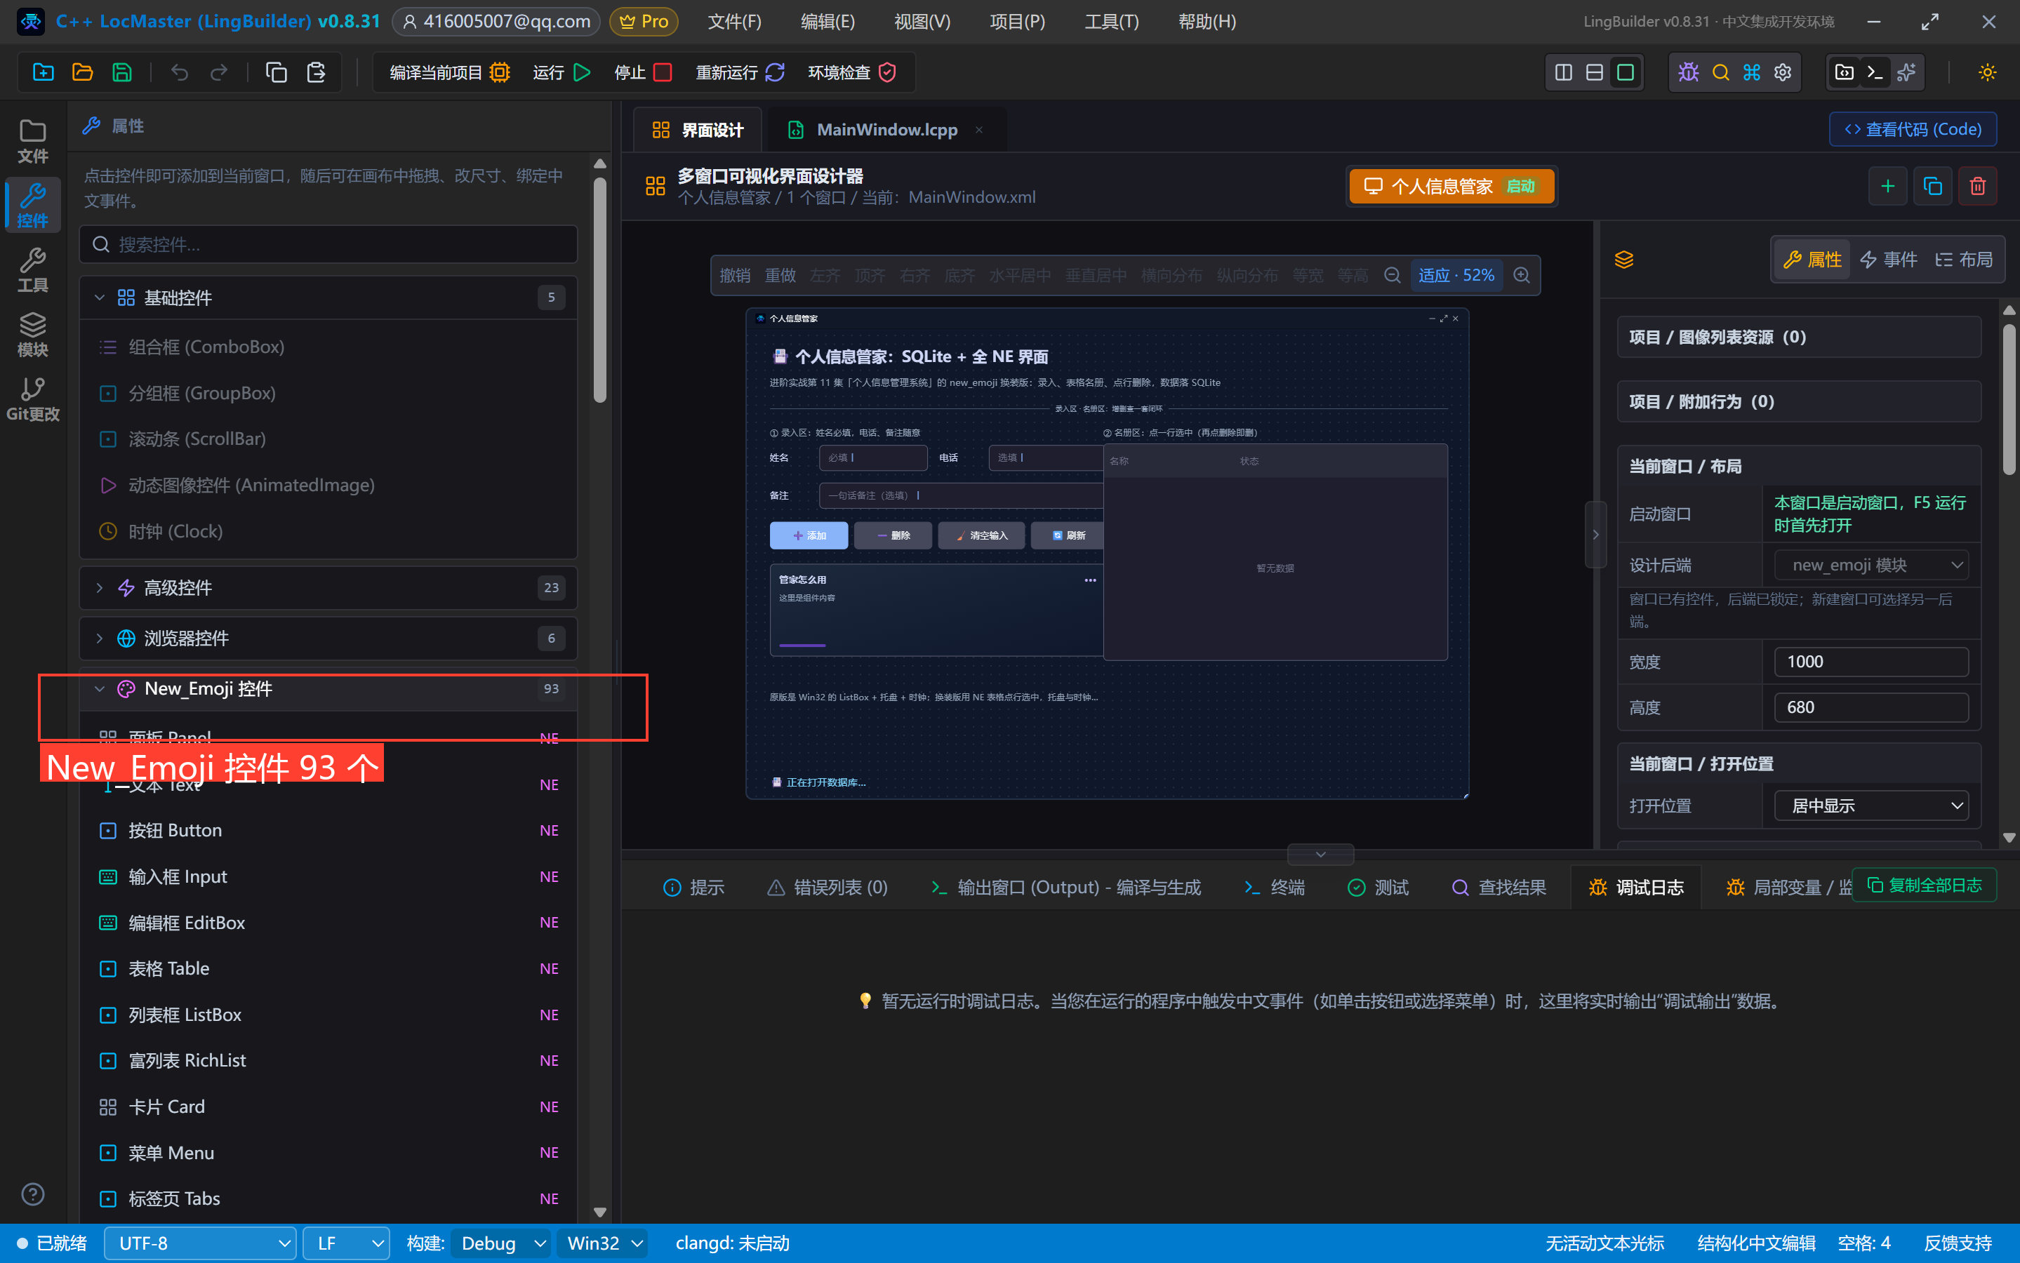Open the 模块 sidebar panel
This screenshot has height=1263, width=2020.
tap(32, 334)
